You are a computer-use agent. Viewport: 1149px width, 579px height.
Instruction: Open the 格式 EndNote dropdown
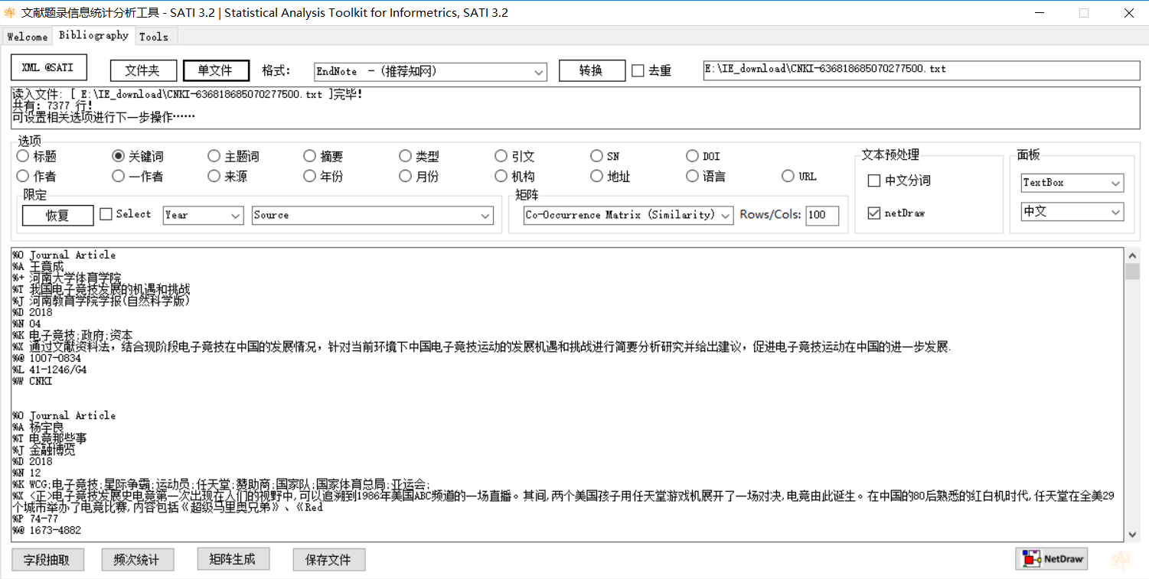431,71
